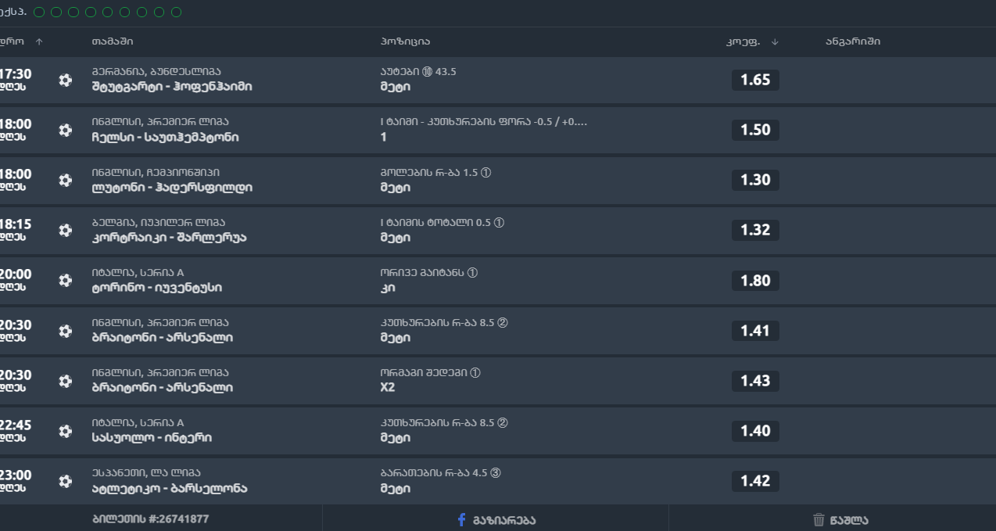Sort by the პოზიცია column header
This screenshot has width=996, height=531.
click(x=405, y=41)
